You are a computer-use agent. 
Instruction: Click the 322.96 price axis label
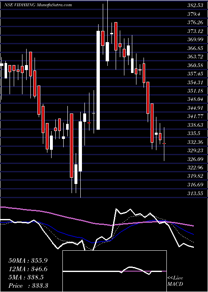195,168
